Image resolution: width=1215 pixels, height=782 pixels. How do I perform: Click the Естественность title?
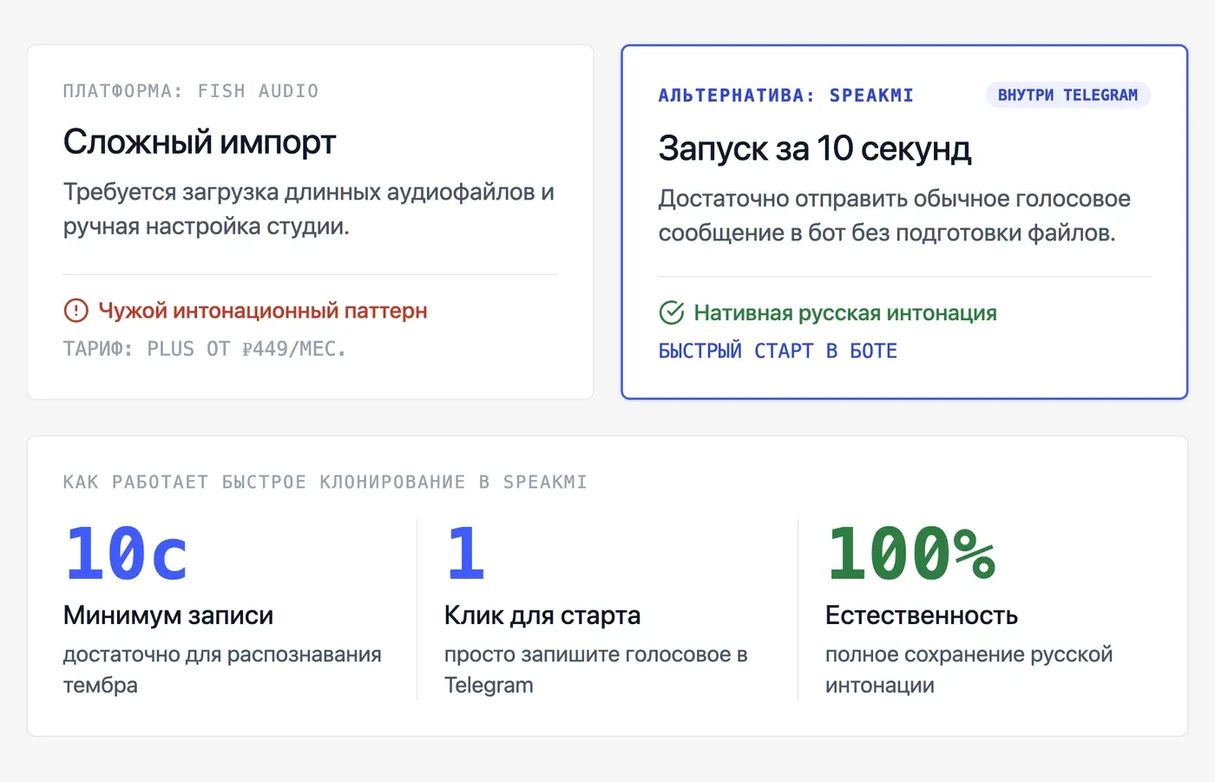(922, 615)
